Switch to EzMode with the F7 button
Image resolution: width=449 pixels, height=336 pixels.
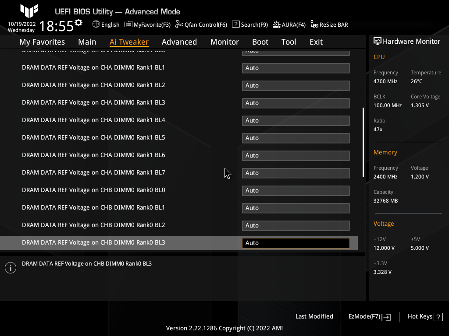point(369,316)
